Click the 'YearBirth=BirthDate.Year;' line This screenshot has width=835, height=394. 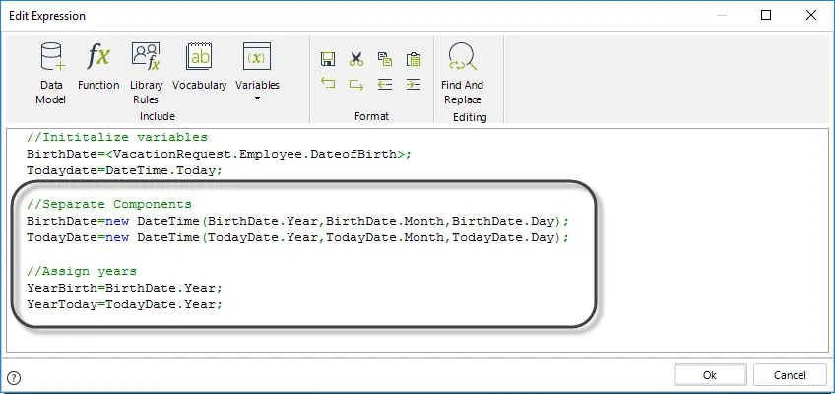124,288
